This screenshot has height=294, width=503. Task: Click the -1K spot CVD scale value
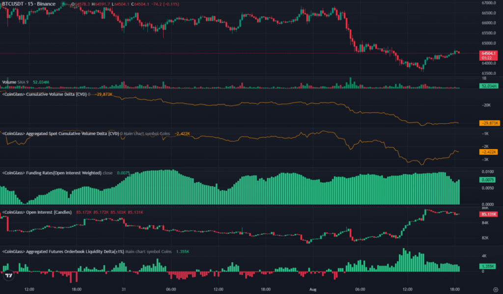click(x=485, y=134)
